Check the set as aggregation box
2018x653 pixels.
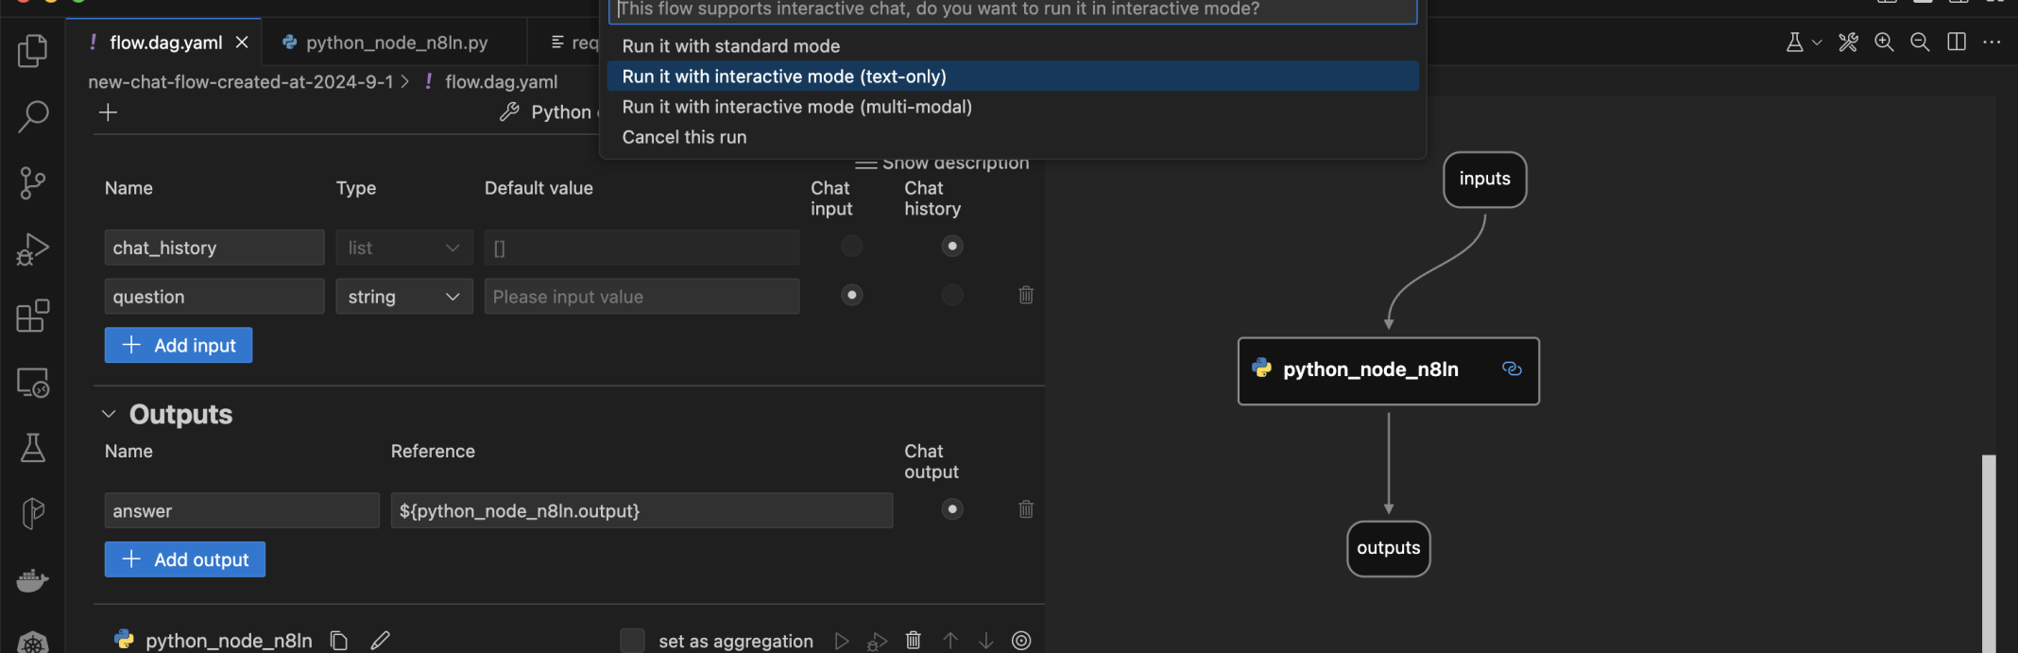tap(632, 641)
